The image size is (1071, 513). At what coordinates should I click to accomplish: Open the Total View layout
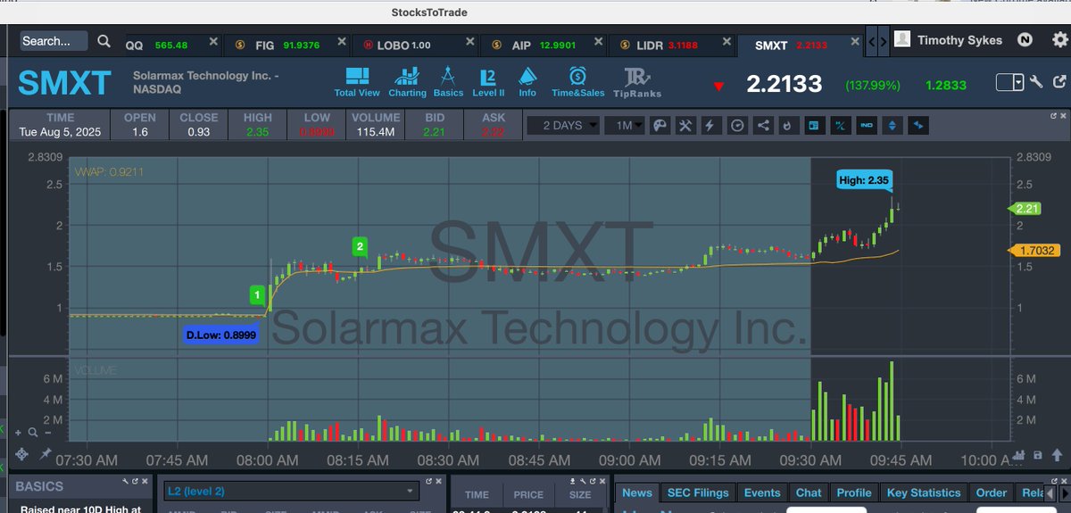pos(357,82)
